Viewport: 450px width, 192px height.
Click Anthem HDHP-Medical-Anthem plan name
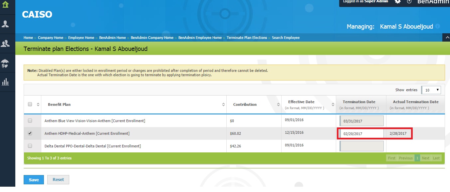coord(87,133)
